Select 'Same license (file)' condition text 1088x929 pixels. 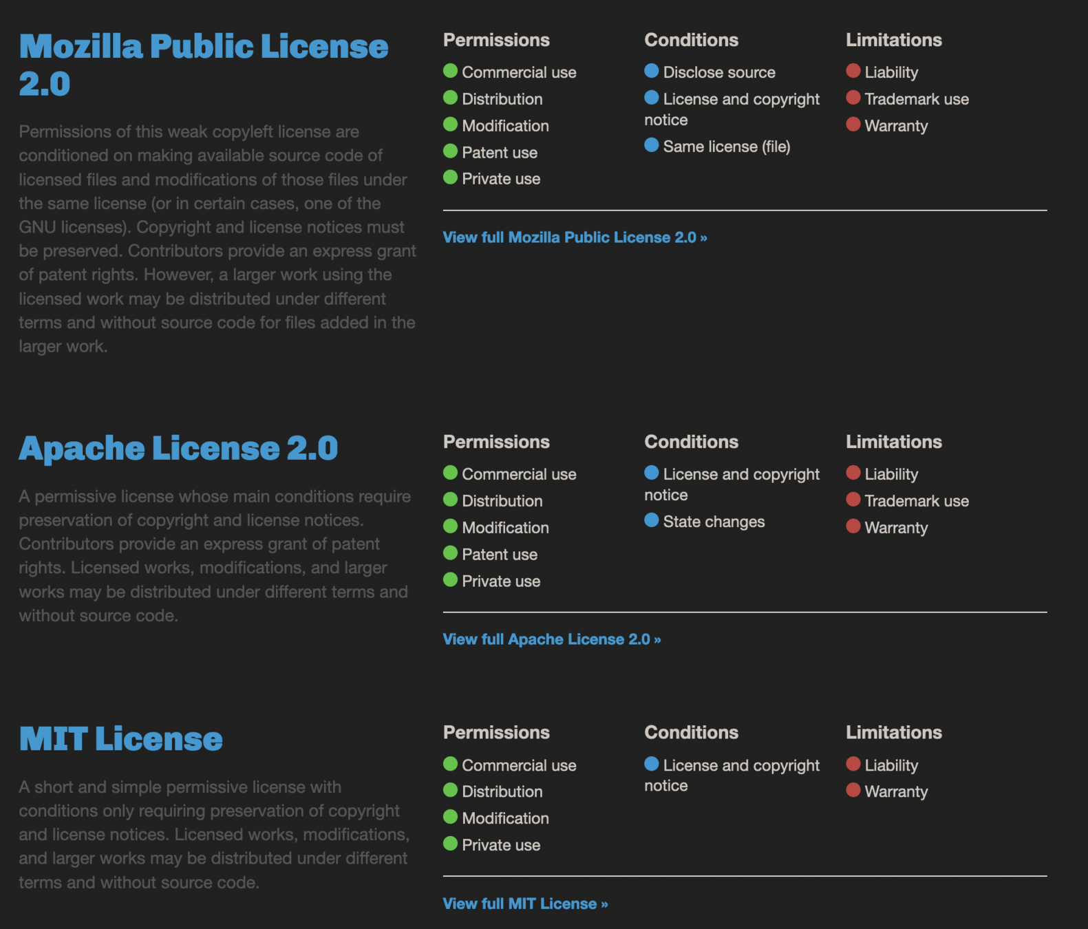click(x=727, y=147)
